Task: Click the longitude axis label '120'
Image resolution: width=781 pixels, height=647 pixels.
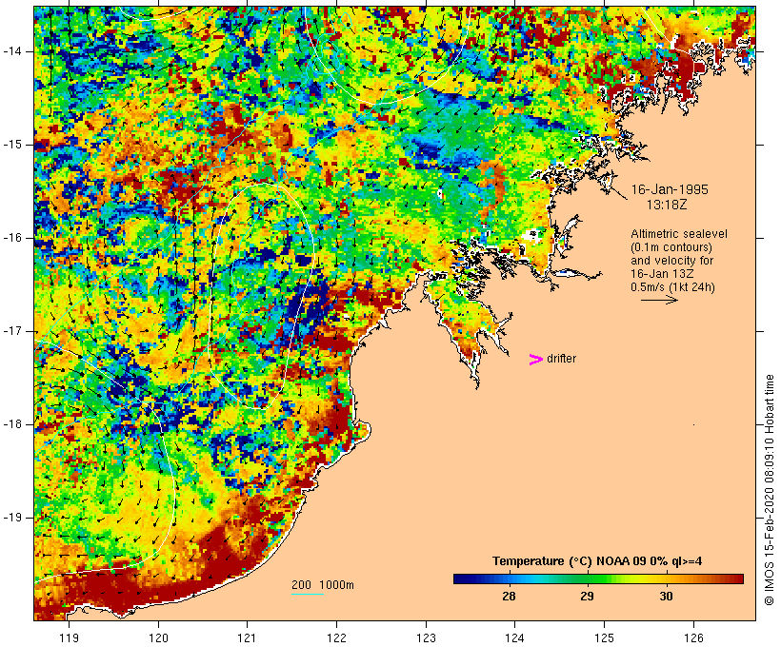Action: pos(158,637)
